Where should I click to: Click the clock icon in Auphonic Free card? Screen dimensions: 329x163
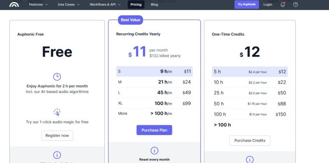click(57, 77)
